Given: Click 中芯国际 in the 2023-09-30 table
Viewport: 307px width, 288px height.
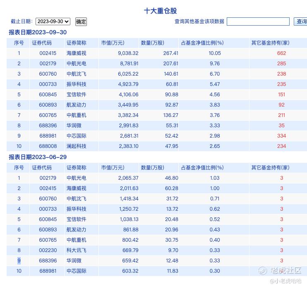Looking at the screenshot, I should coord(77,136).
